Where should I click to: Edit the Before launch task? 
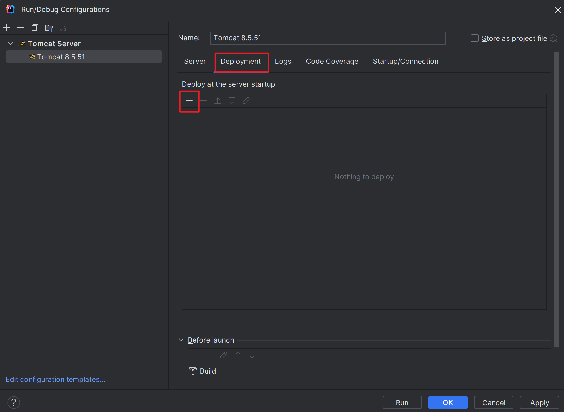[x=224, y=355]
